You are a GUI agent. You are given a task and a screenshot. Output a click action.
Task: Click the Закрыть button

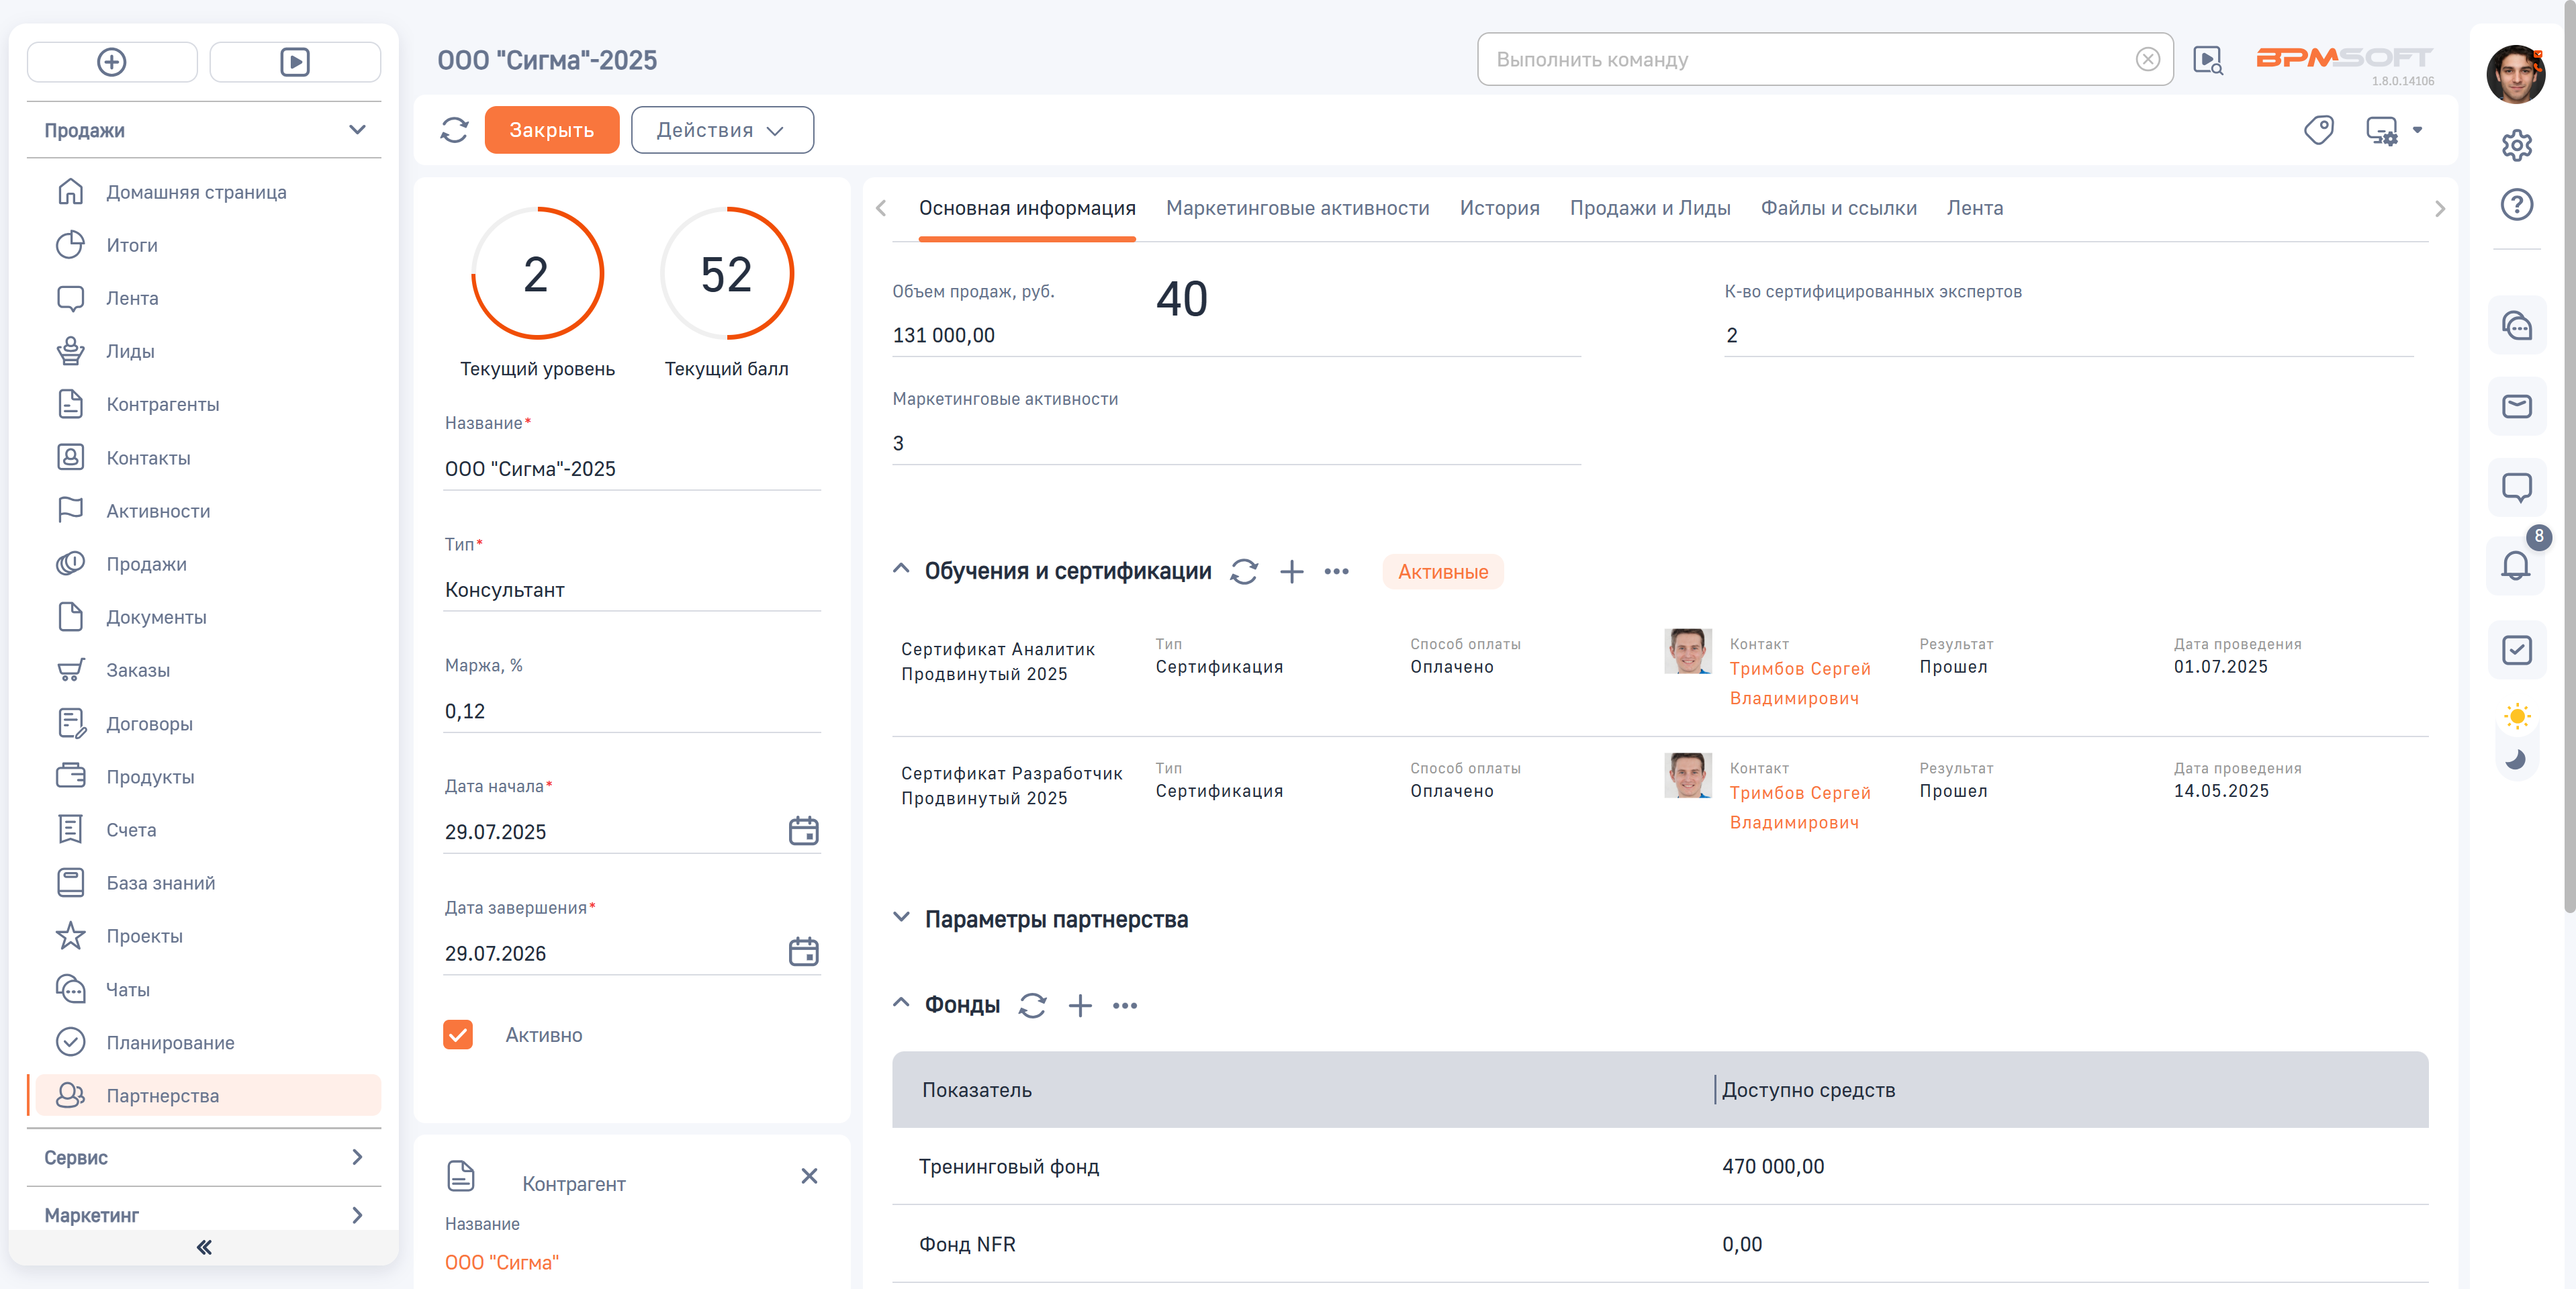tap(552, 130)
